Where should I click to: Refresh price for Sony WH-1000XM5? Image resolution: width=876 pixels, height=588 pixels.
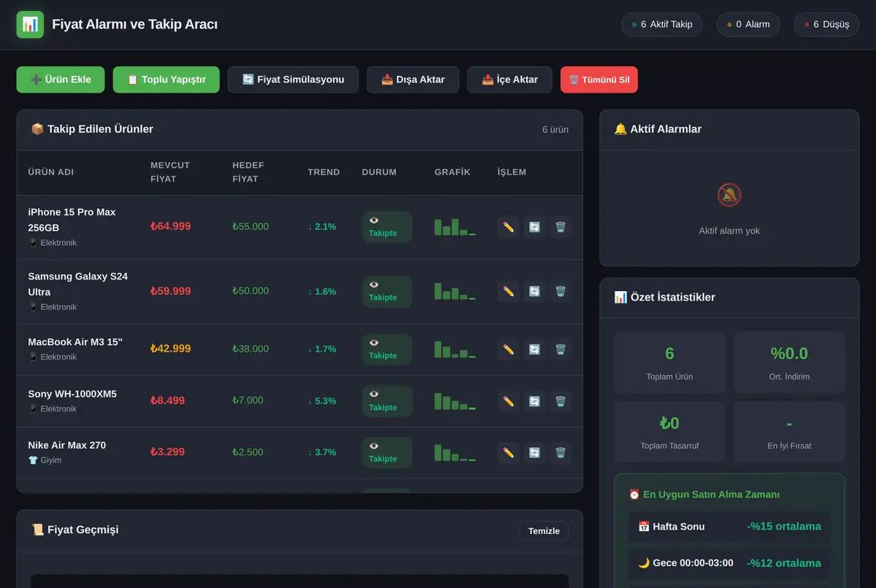(x=534, y=401)
